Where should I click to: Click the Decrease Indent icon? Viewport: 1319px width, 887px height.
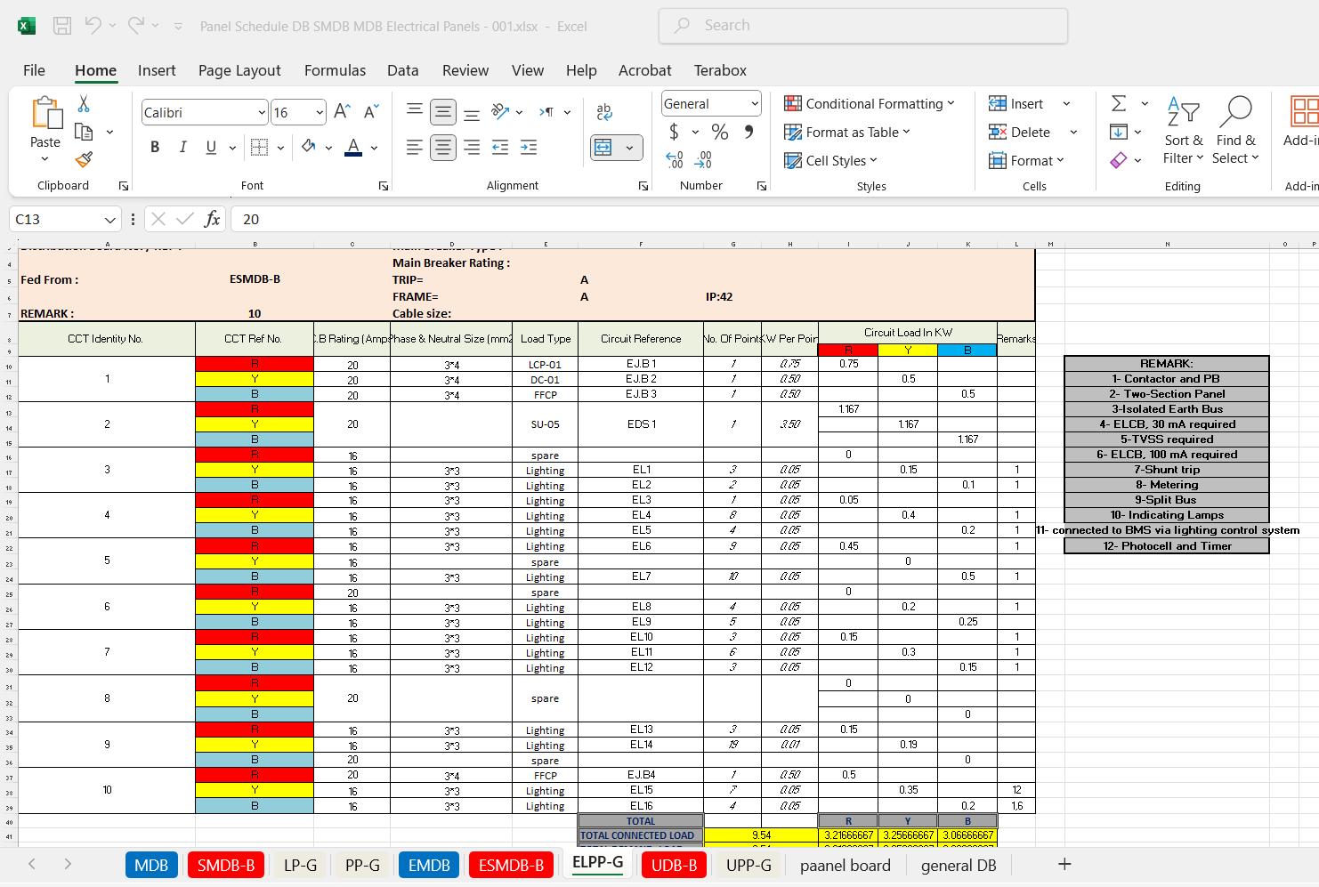point(500,148)
